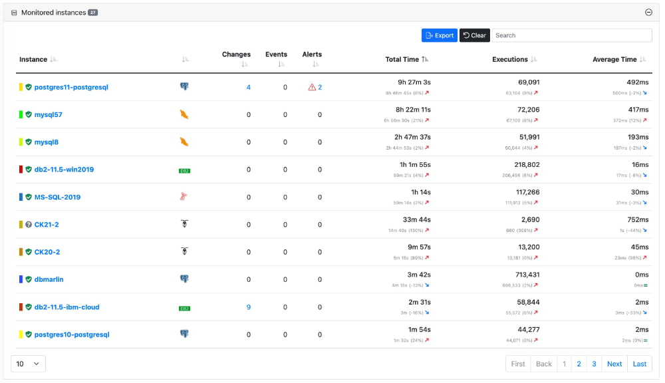
Task: Clear the table filters
Action: [x=475, y=35]
